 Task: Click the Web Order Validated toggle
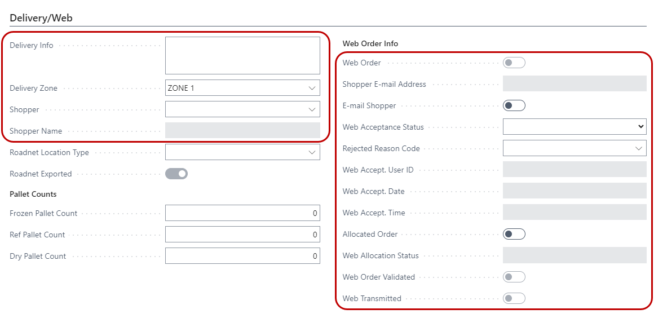click(x=514, y=277)
